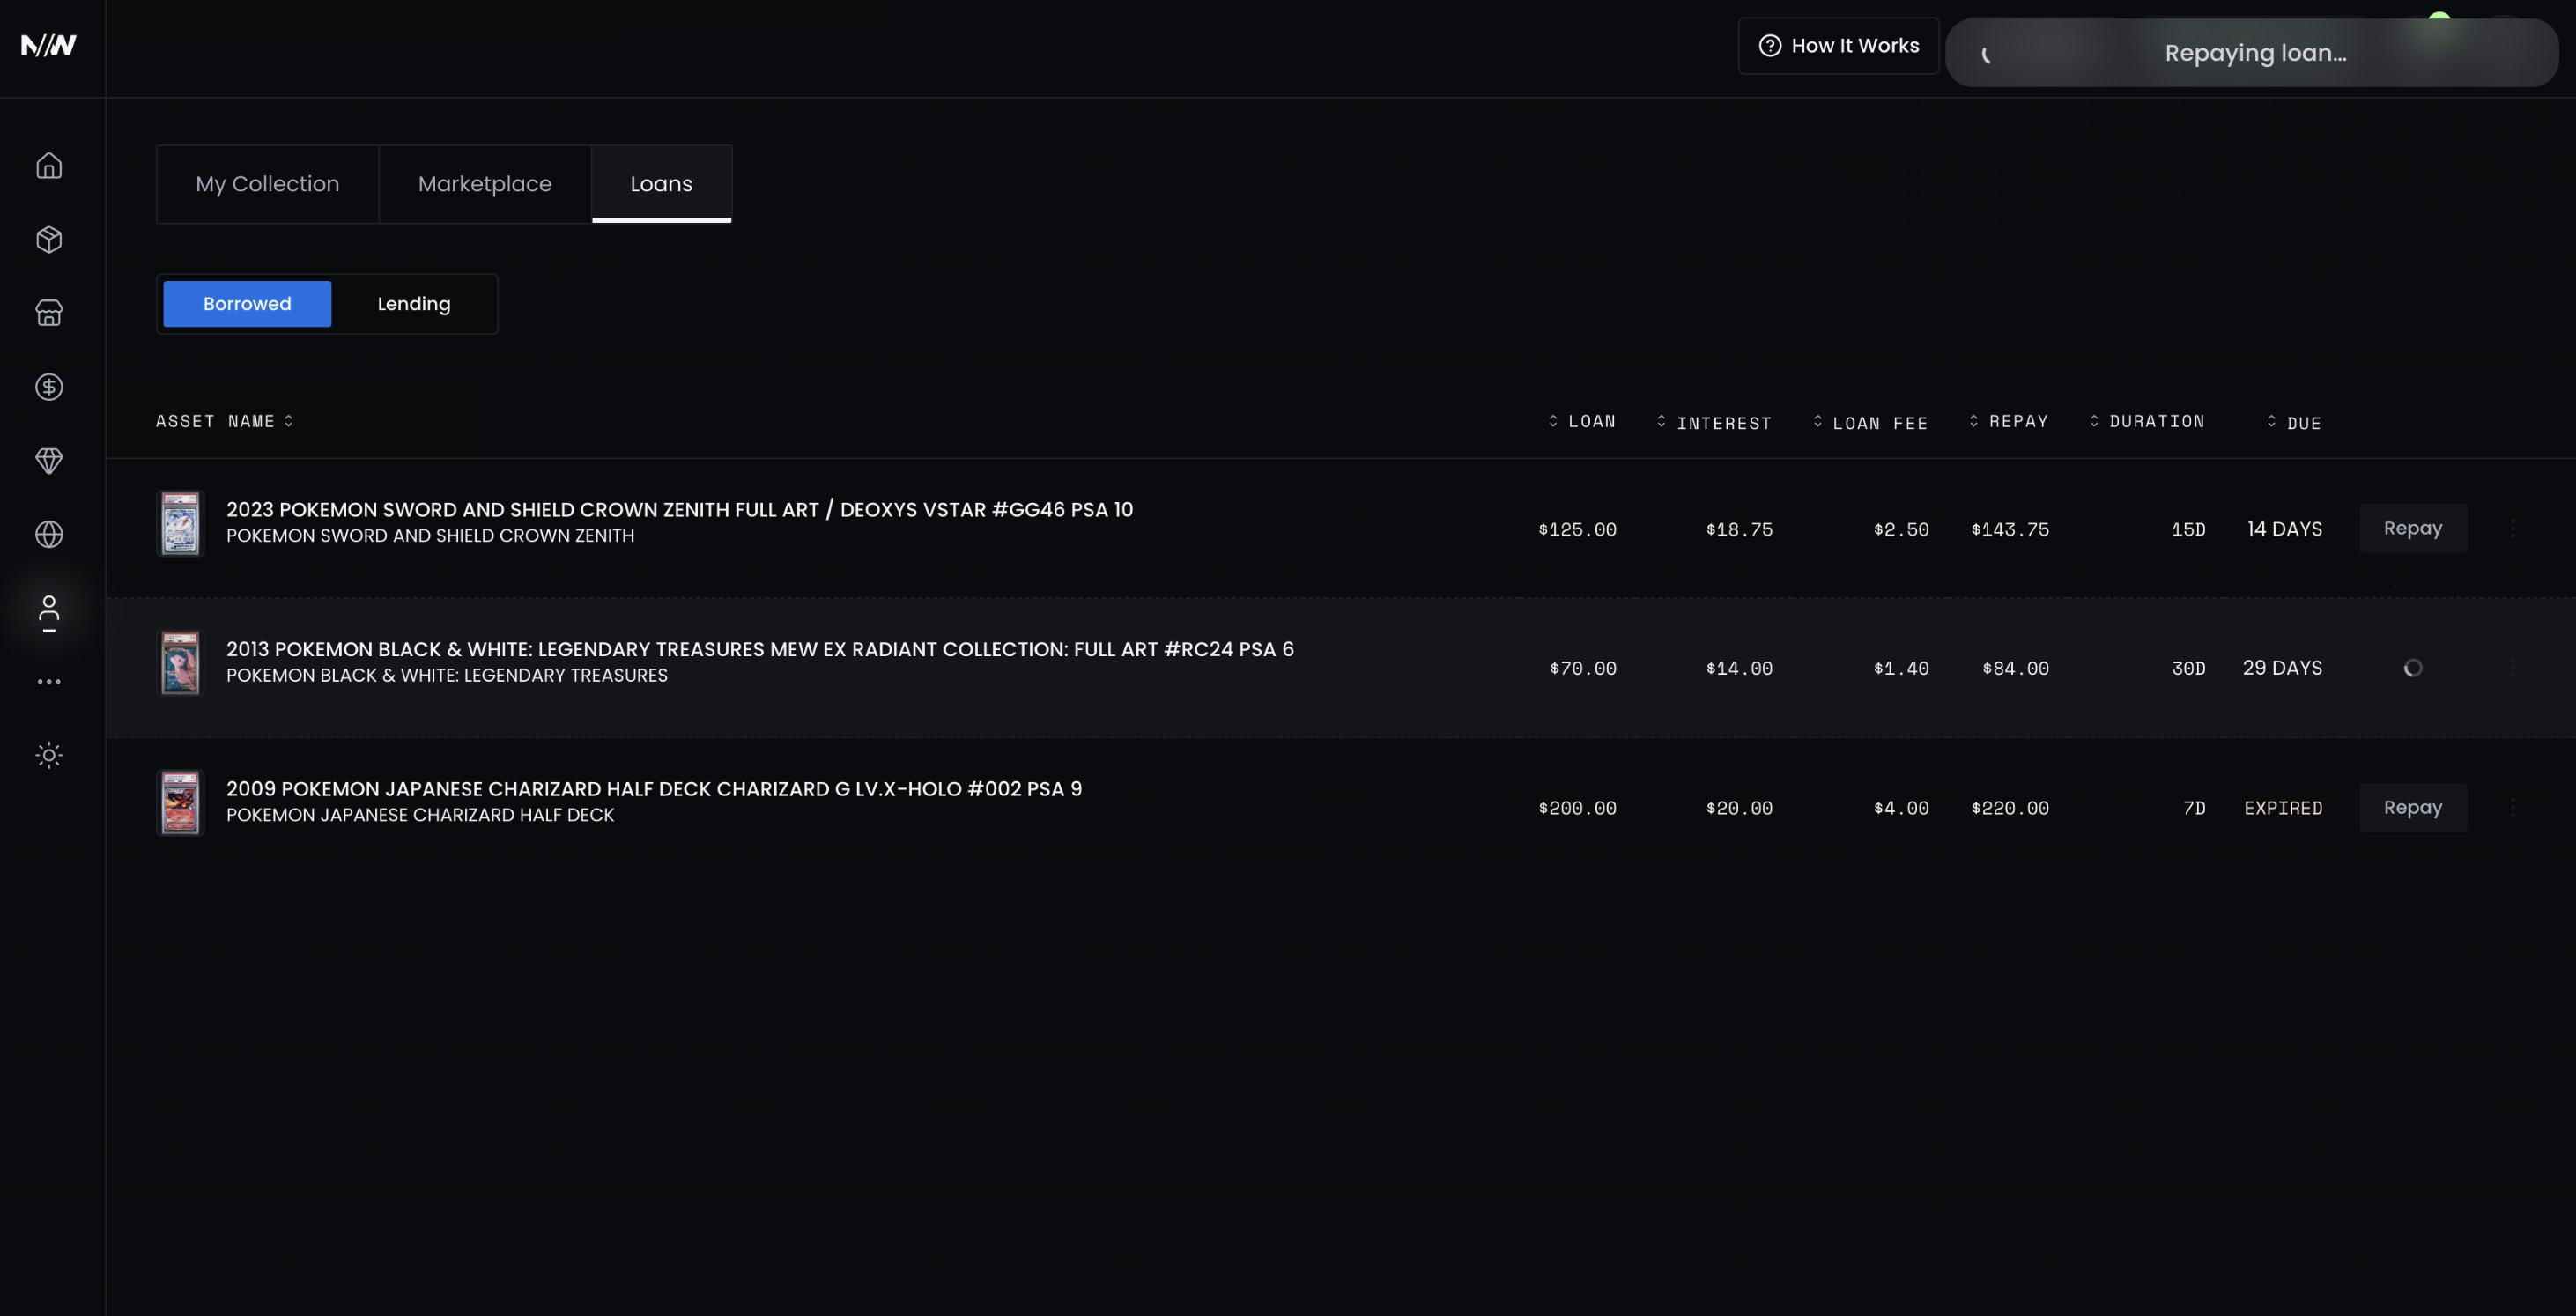
Task: Open Mew EX card thumbnail
Action: tap(181, 662)
